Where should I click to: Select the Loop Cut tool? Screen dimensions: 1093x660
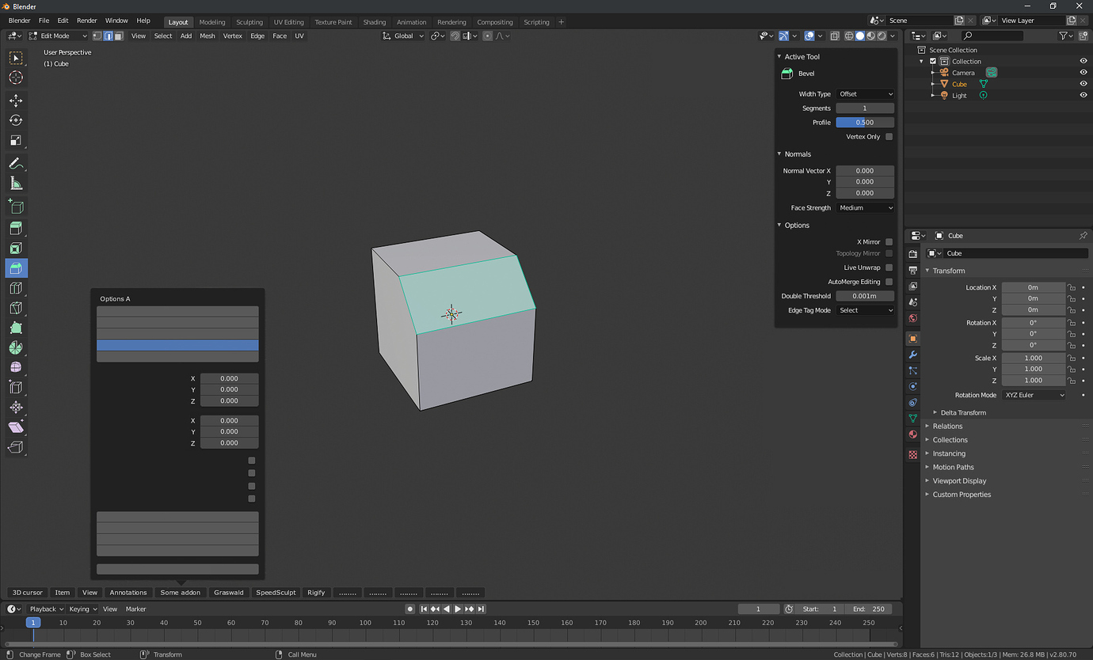click(16, 288)
